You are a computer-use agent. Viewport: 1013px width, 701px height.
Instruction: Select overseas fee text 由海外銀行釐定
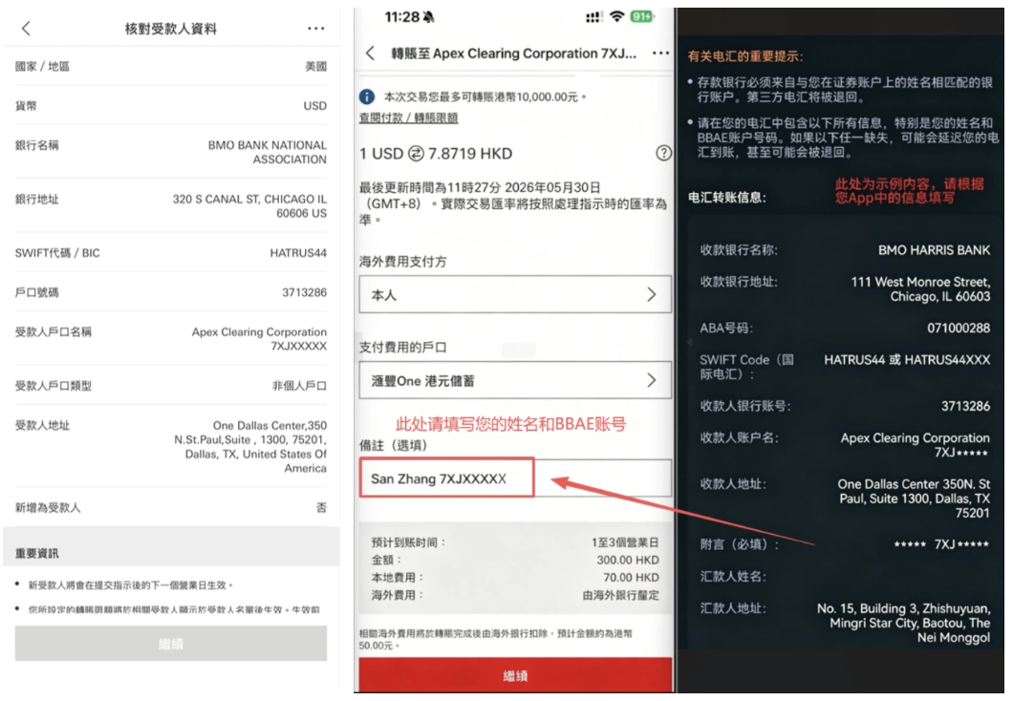click(x=621, y=595)
